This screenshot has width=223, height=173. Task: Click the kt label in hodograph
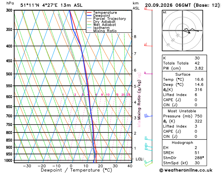(165, 12)
